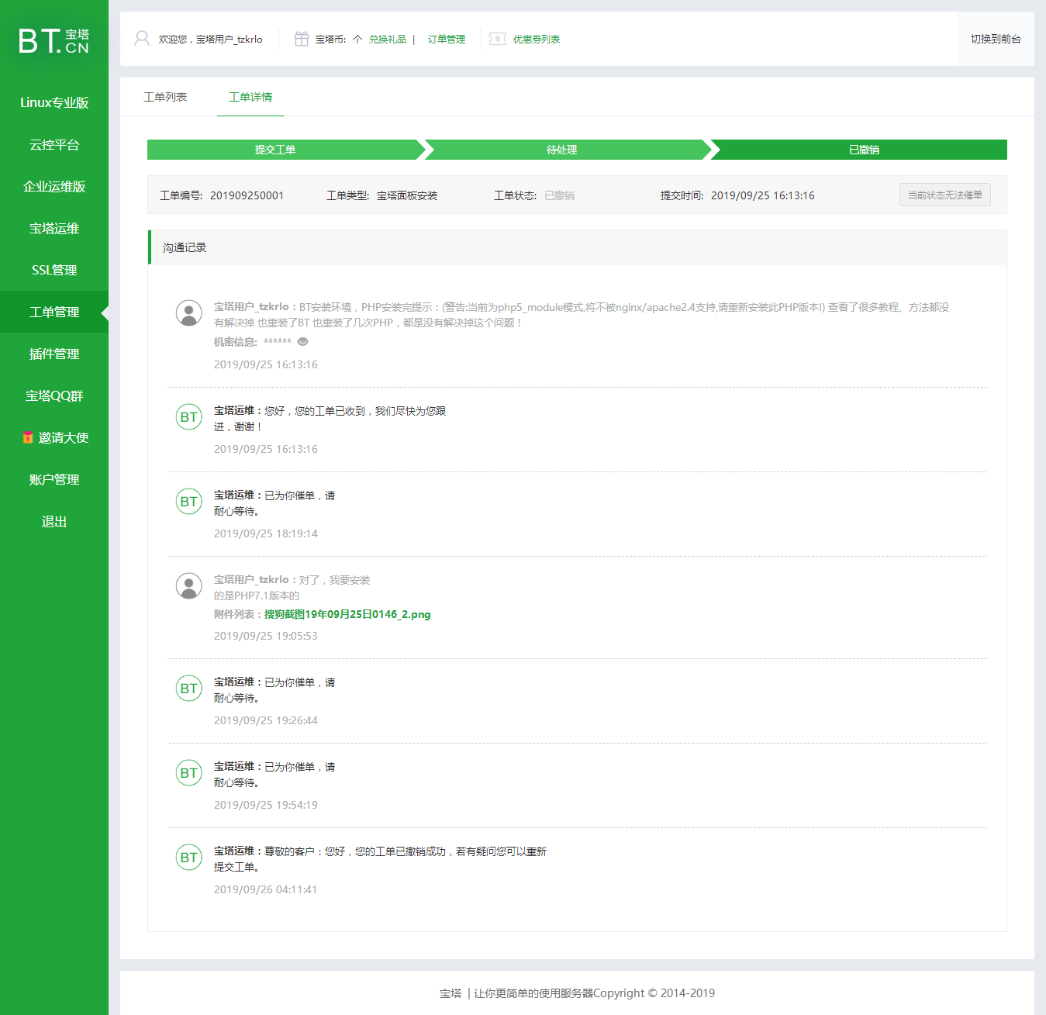Select 工单管理 in sidebar

point(54,312)
